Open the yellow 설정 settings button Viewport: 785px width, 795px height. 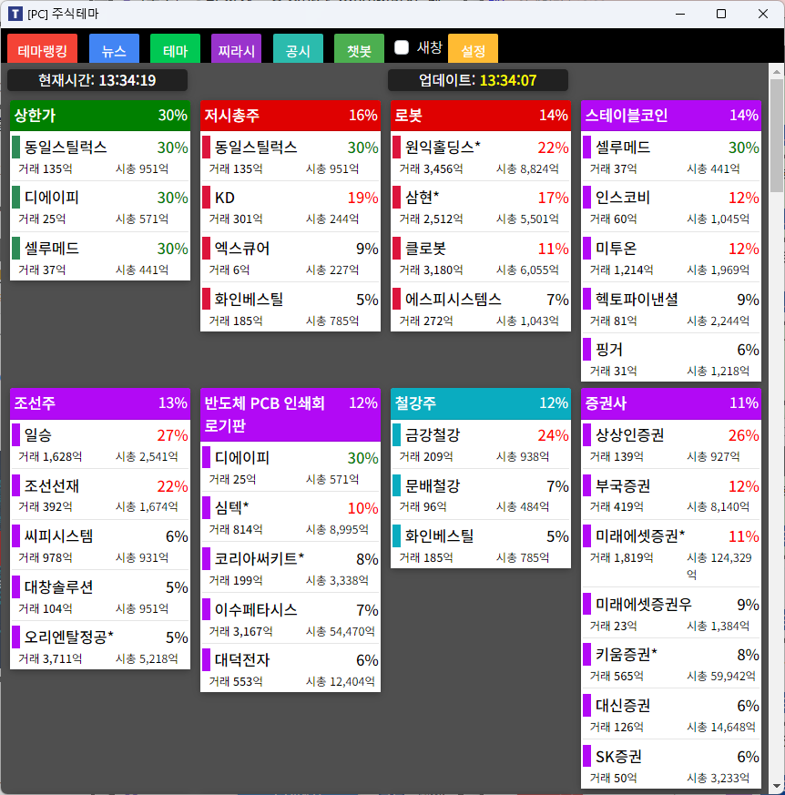(474, 48)
